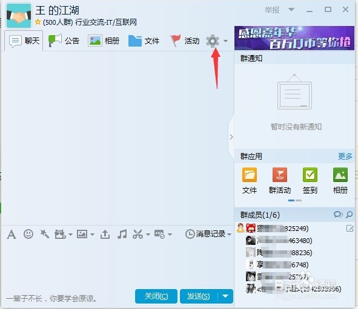
Task: Click the 举报 report link
Action: [x=272, y=10]
